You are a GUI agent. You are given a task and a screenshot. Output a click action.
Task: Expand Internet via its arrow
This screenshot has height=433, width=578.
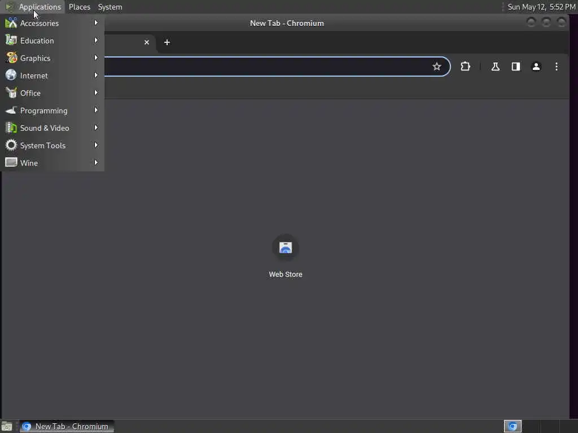(96, 75)
